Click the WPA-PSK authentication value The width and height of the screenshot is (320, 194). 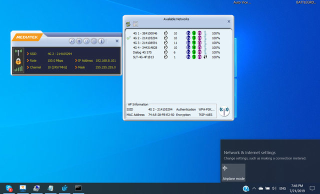pos(206,109)
